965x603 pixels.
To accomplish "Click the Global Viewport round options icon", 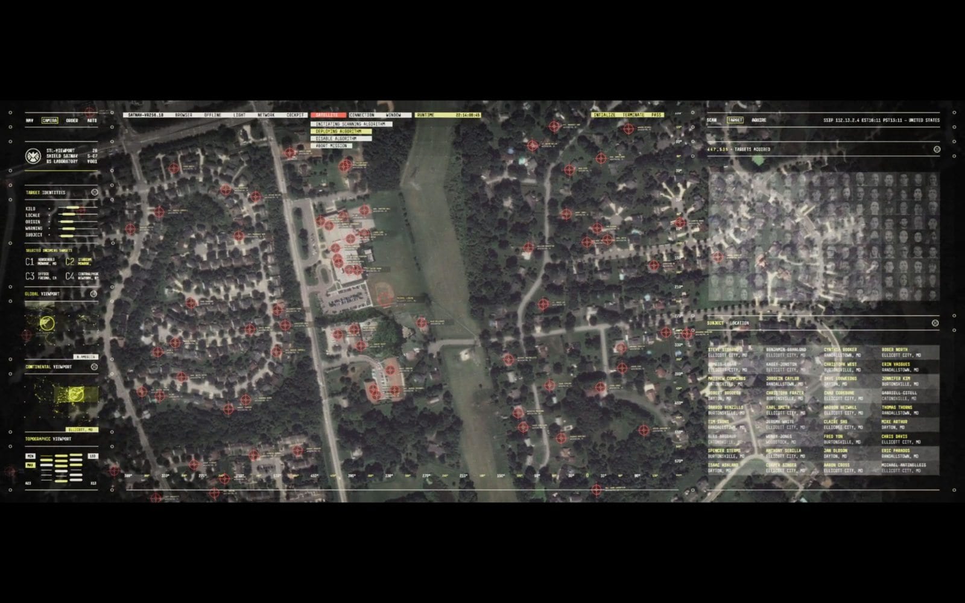I will tap(93, 294).
